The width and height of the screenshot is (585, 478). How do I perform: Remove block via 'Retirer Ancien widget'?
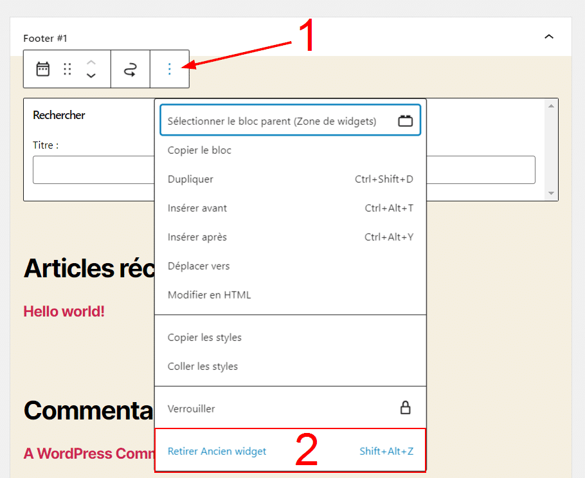[217, 452]
